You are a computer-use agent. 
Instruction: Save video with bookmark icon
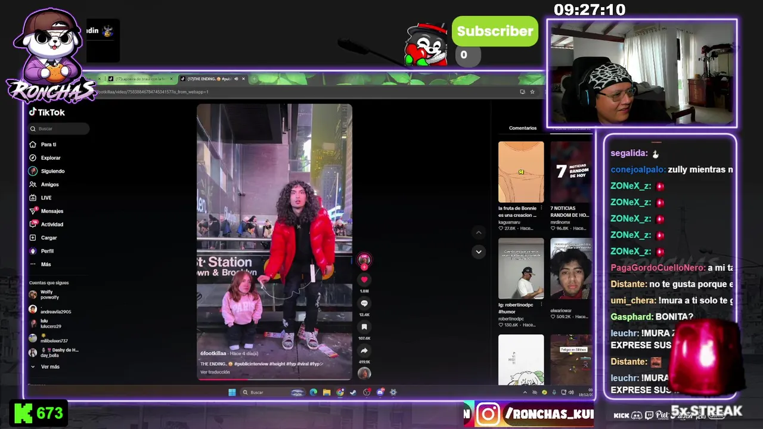(x=364, y=327)
